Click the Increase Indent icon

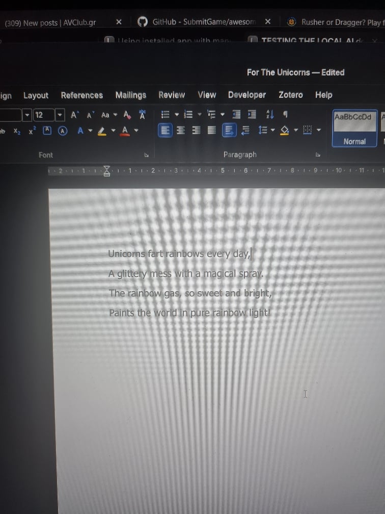252,114
